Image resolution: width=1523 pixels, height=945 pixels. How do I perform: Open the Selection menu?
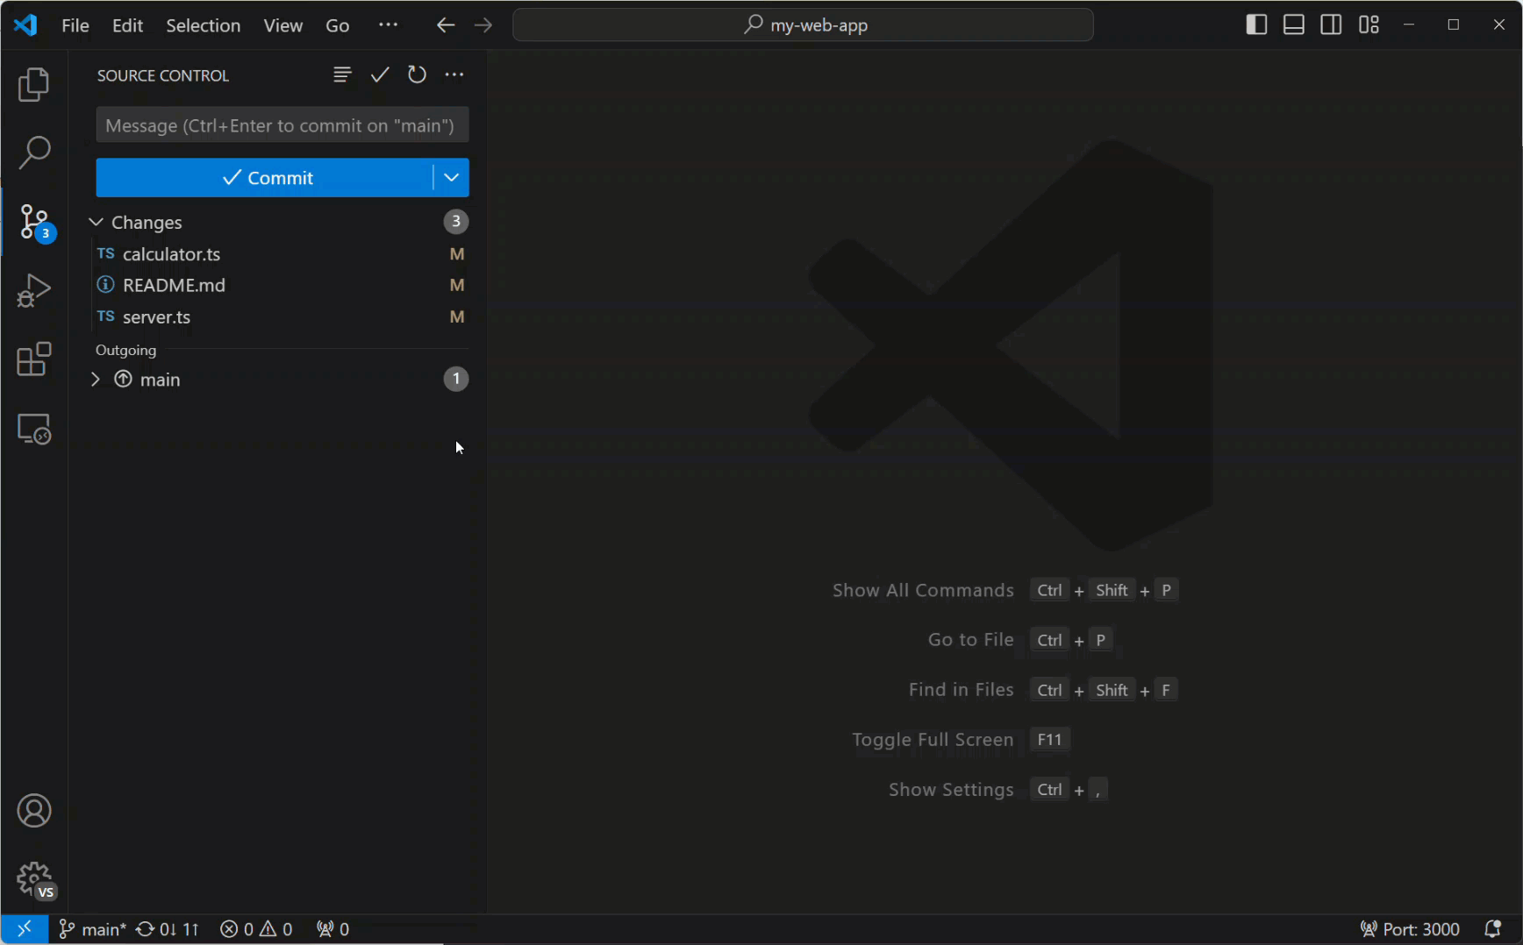point(203,25)
